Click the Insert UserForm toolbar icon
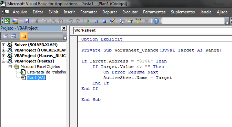The width and height of the screenshot is (232, 127). pos(15,21)
